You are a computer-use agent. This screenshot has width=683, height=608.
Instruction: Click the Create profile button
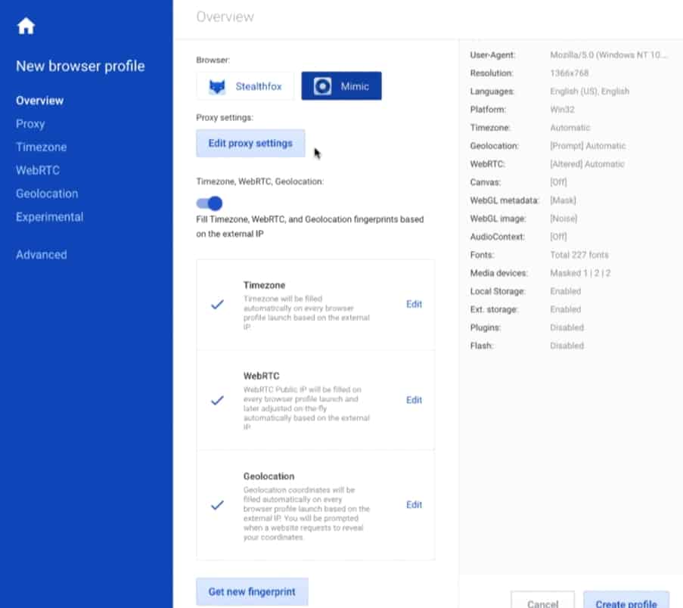[x=626, y=601]
